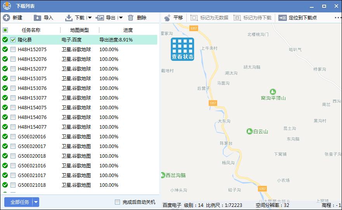
Task: Open the 全部任务 dropdown arrow
Action: click(x=36, y=202)
